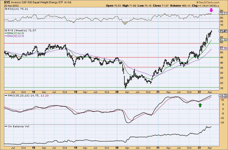
Task: Click the price-bar icon before RYE (Weekly)
Action: [6, 31]
